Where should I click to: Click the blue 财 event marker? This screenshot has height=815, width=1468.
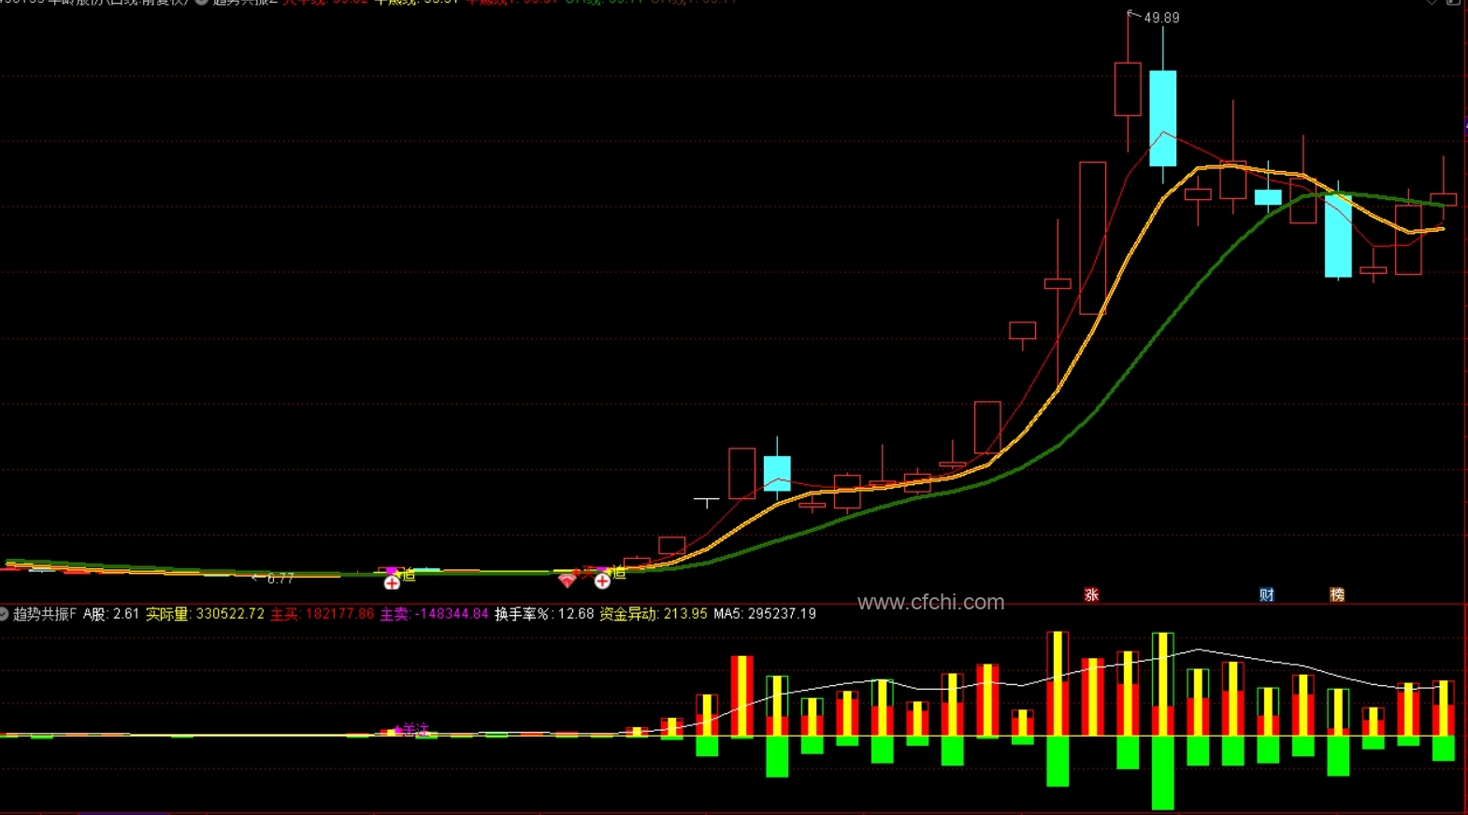(x=1267, y=594)
